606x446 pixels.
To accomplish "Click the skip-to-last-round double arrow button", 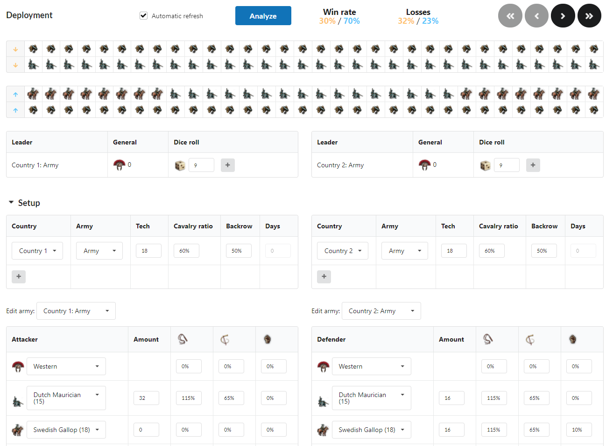I will click(589, 16).
